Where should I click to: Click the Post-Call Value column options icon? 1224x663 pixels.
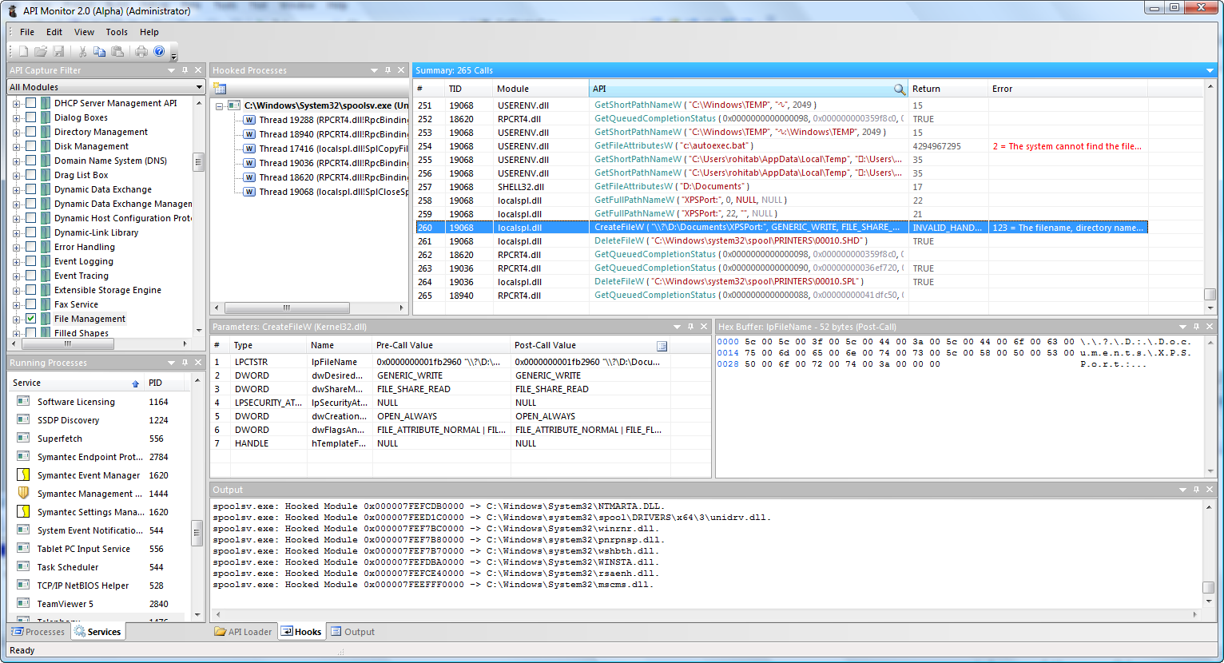pyautogui.click(x=662, y=346)
